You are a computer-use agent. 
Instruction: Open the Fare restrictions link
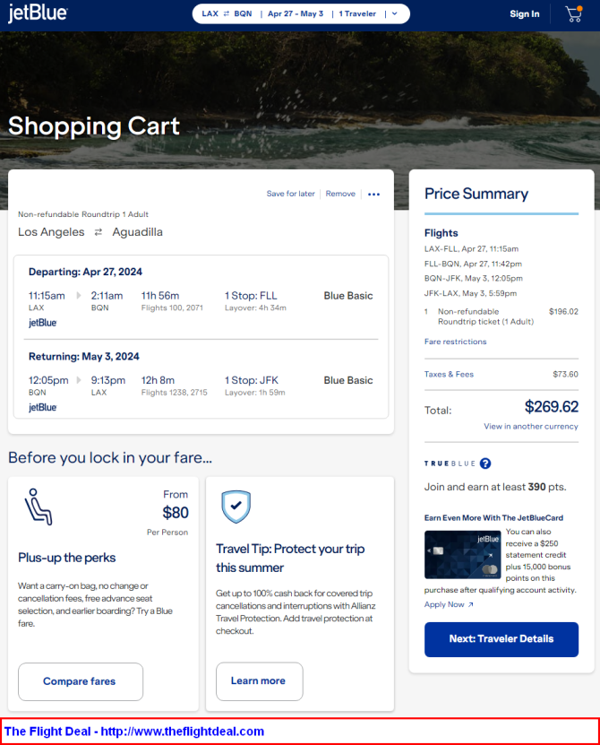(455, 342)
